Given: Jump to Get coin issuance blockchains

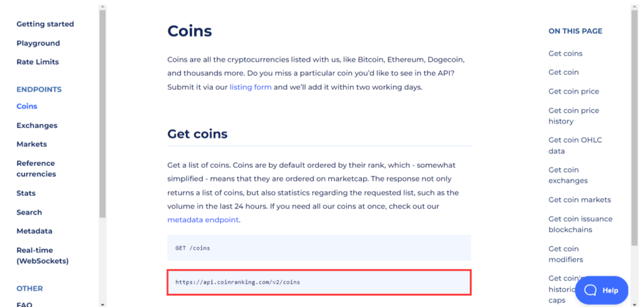Looking at the screenshot, I should (x=580, y=224).
